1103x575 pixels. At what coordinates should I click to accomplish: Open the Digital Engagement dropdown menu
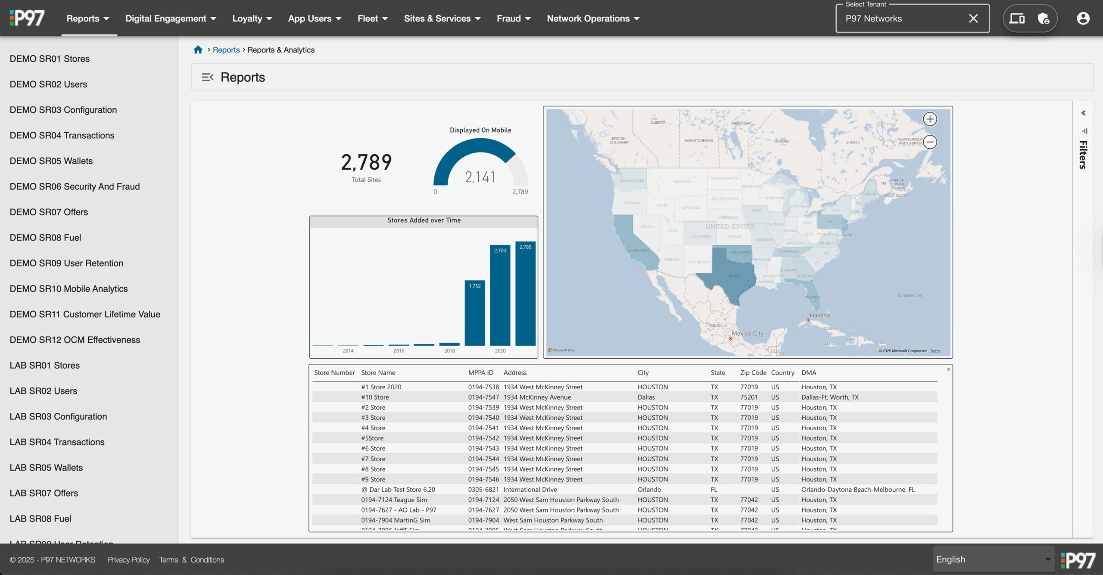coord(171,18)
